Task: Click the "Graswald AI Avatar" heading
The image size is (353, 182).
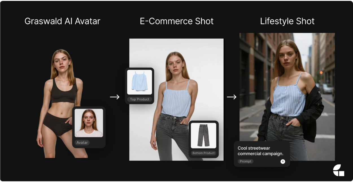Action: point(62,21)
